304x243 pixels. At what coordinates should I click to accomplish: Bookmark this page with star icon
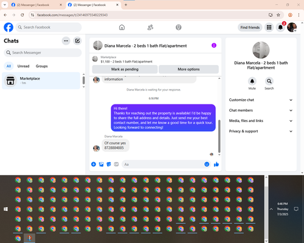pos(278,15)
